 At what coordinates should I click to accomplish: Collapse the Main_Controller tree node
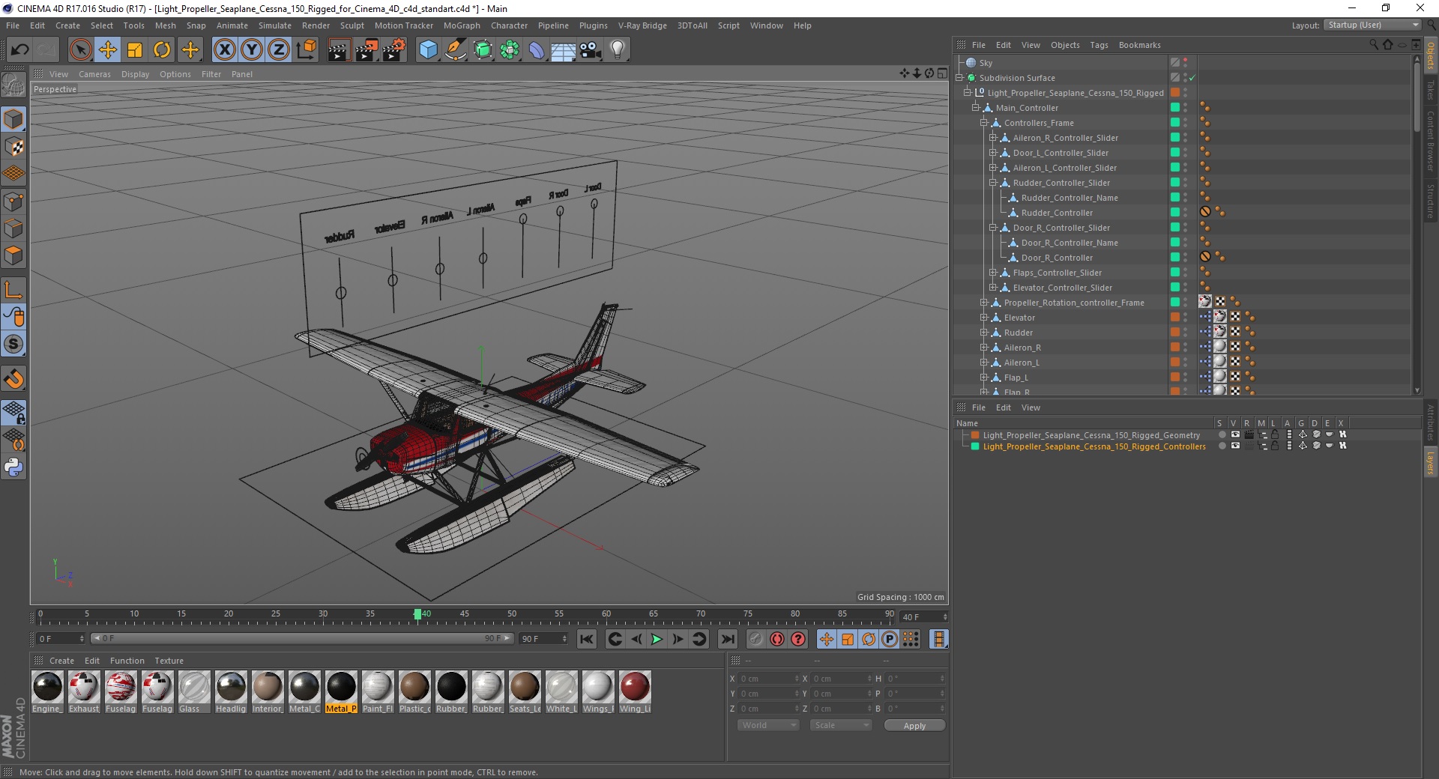[976, 108]
